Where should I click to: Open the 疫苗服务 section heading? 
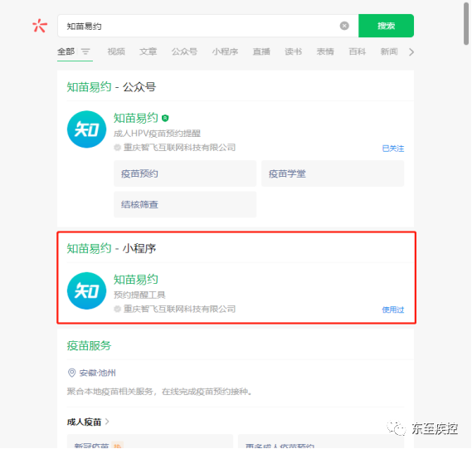point(89,346)
